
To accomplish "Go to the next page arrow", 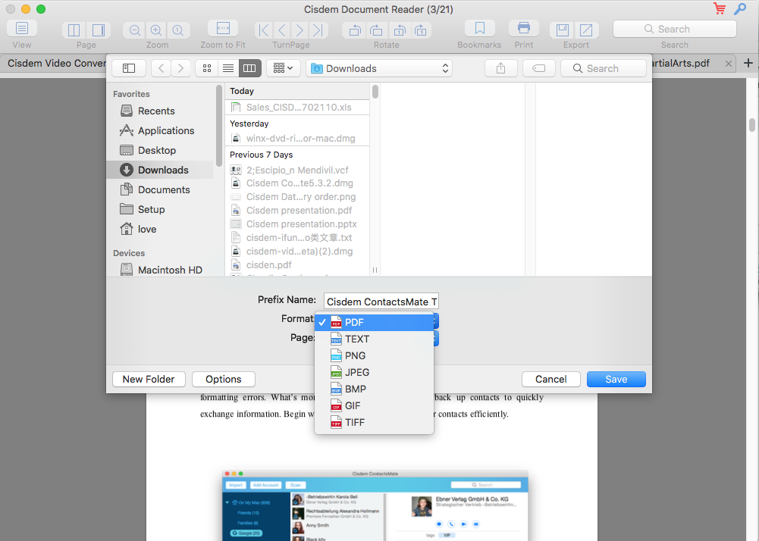I will pos(300,30).
